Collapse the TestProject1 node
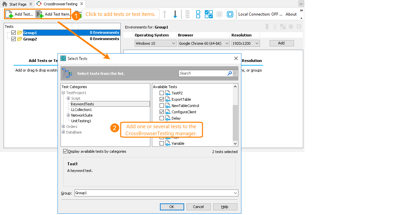 click(64, 93)
